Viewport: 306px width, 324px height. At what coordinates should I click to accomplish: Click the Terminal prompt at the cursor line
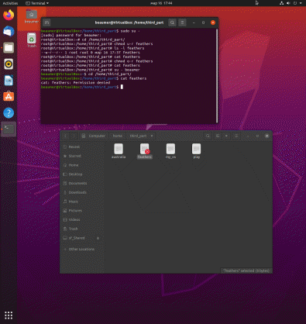click(82, 87)
